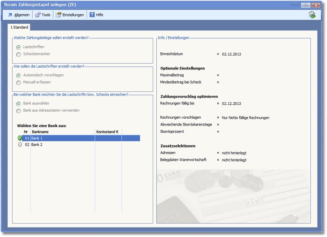Choose the Manuell erfassen option
Screen dimensions: 327x237
pyautogui.click(x=19, y=82)
